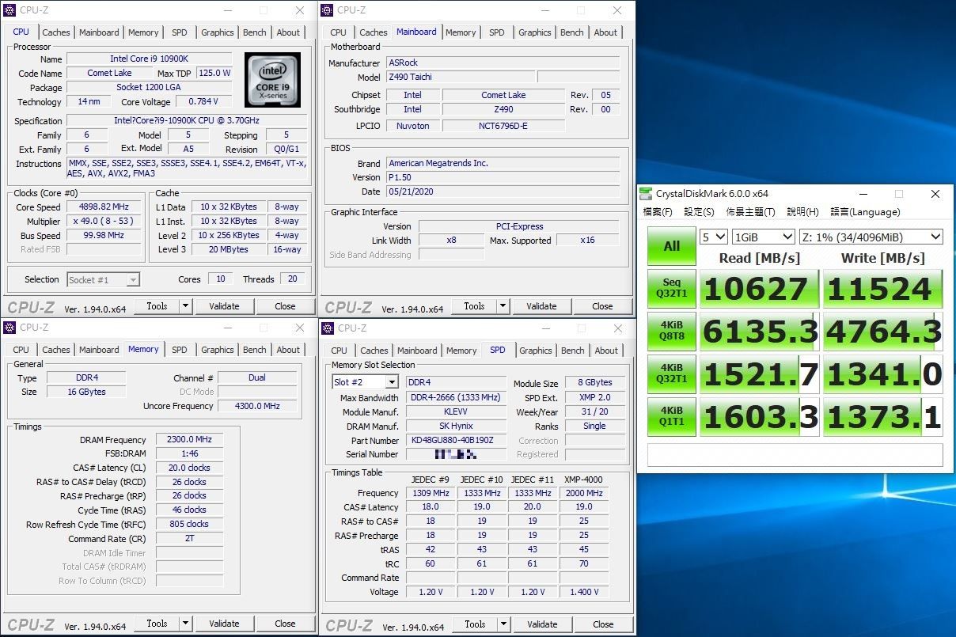
Task: Open the 檔案(F) menu in CrystalDiskMark
Action: pyautogui.click(x=658, y=212)
